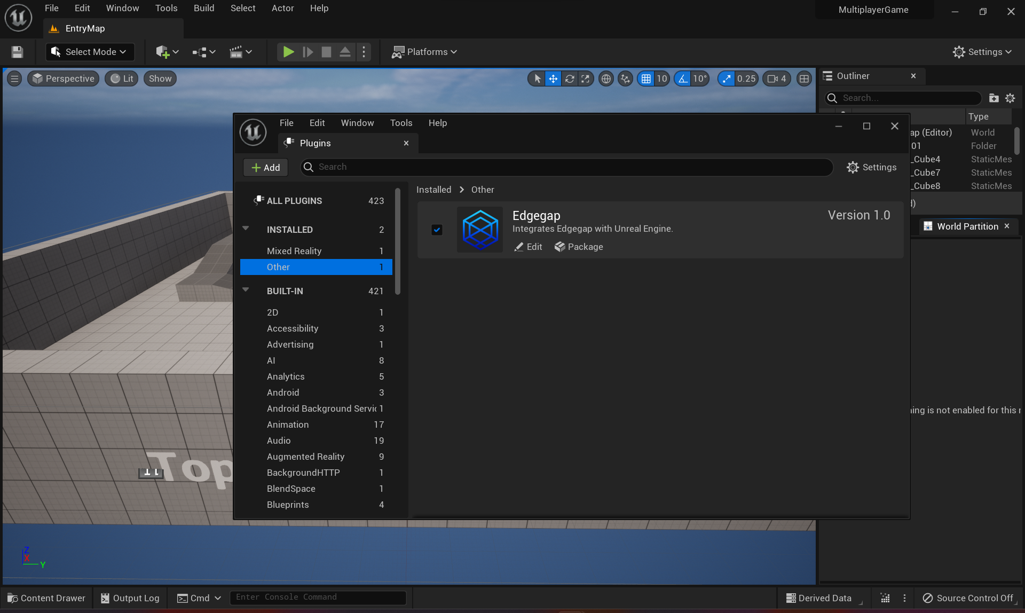
Task: Toggle grid location snapping
Action: 646,78
